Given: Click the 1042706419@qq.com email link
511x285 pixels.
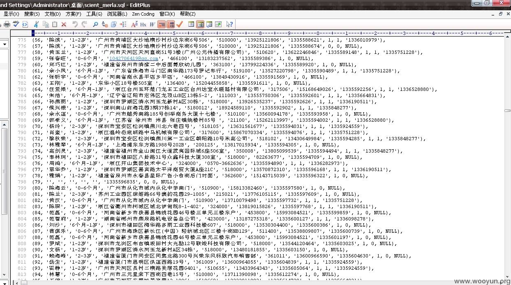Looking at the screenshot, I should 134,58.
